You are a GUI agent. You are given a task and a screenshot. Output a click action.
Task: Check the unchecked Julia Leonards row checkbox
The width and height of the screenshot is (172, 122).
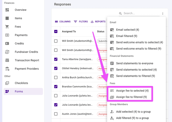pyautogui.click(x=56, y=96)
